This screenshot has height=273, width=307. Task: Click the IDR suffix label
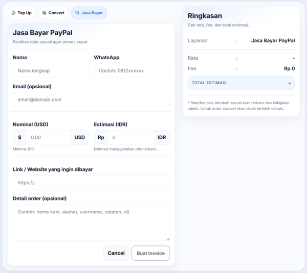(x=162, y=137)
